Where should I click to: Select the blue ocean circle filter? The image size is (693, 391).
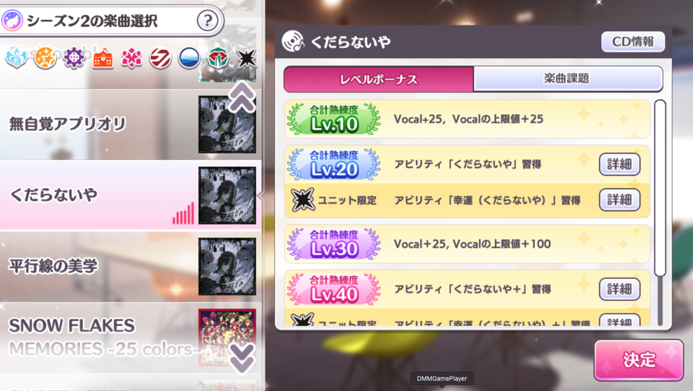[x=190, y=58]
